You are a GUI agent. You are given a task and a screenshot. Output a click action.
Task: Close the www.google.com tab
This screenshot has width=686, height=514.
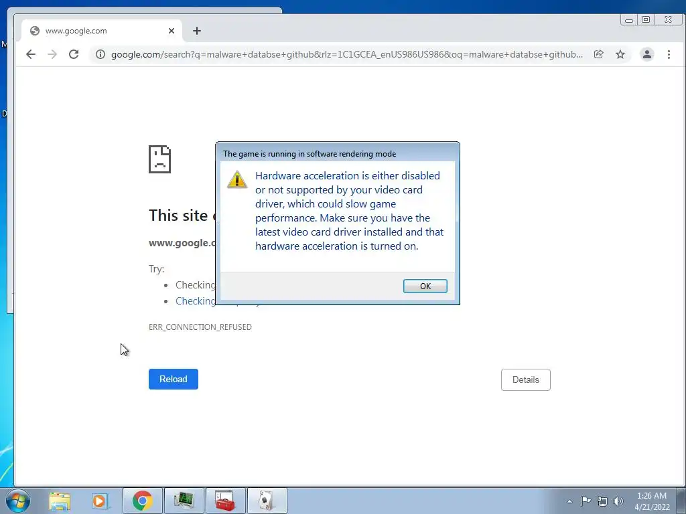point(171,31)
